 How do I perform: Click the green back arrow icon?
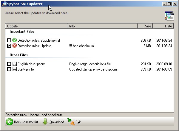[x=10, y=122]
